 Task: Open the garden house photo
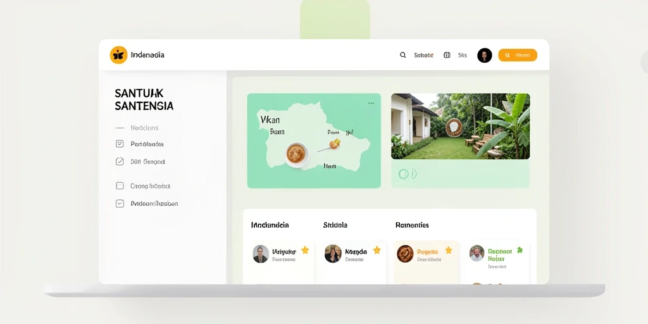point(461,126)
